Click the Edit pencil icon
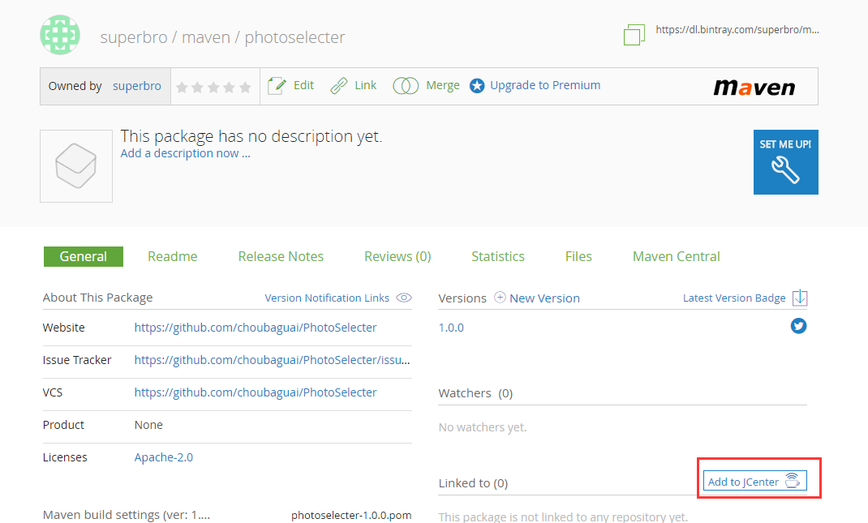The width and height of the screenshot is (868, 523). [x=277, y=86]
